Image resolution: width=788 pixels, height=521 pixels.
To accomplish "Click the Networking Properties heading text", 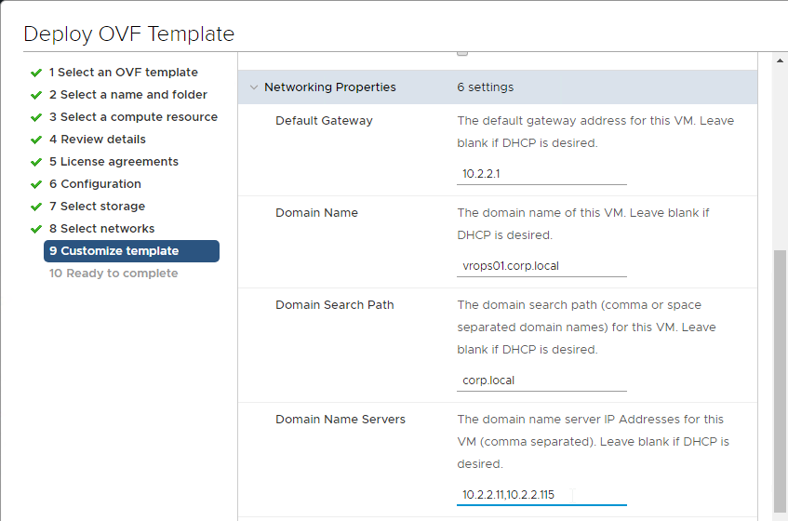I will (330, 87).
